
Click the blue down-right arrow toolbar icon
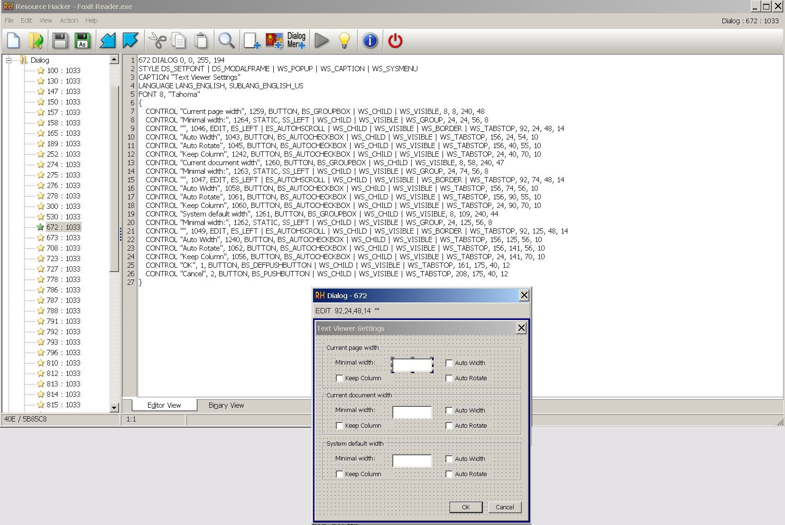(130, 41)
